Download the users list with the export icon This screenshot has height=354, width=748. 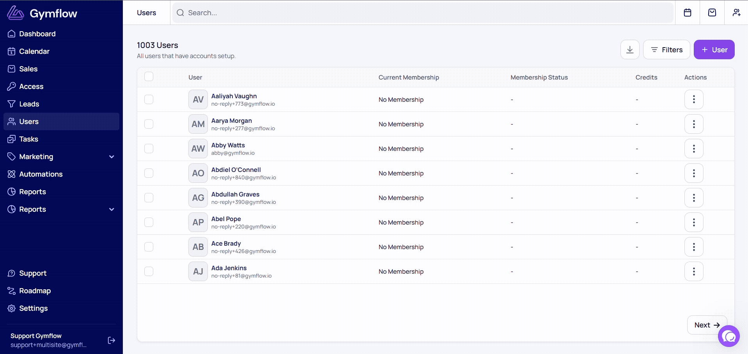point(630,50)
